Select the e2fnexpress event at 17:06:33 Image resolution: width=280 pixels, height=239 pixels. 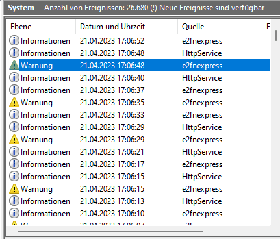pos(138,115)
